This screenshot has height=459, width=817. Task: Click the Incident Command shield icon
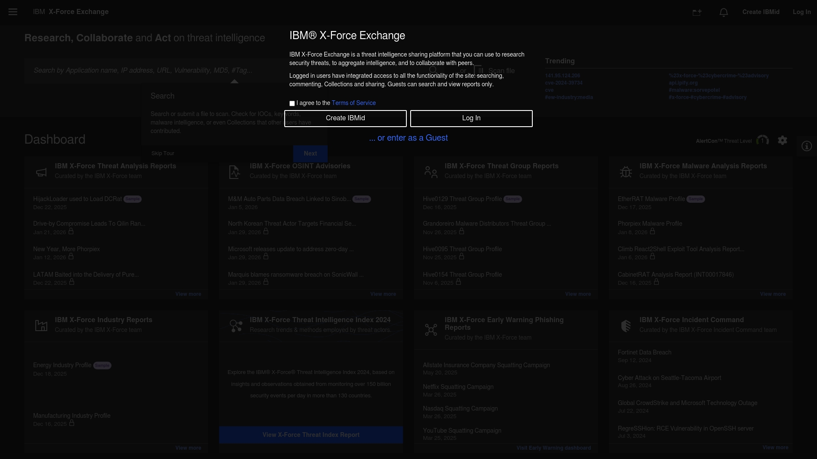(x=626, y=326)
